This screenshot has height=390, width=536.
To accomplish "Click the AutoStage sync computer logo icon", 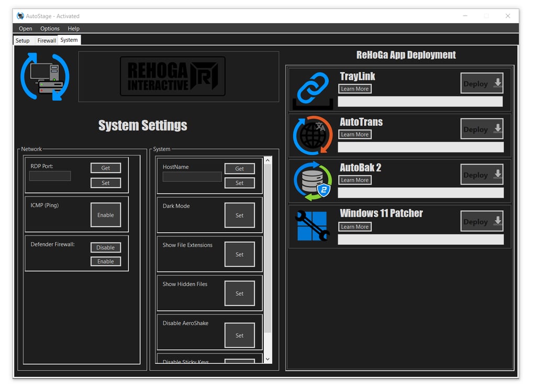I will pyautogui.click(x=45, y=77).
